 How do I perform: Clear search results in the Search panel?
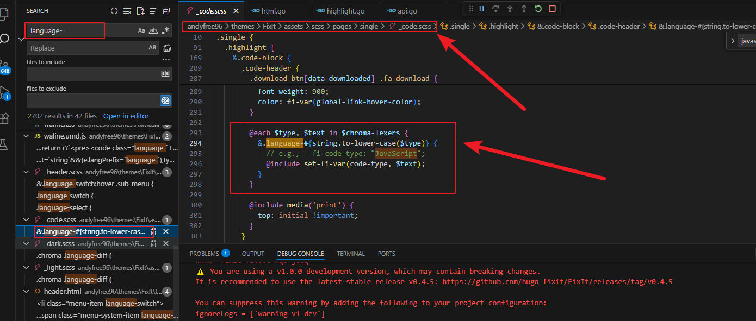(127, 11)
